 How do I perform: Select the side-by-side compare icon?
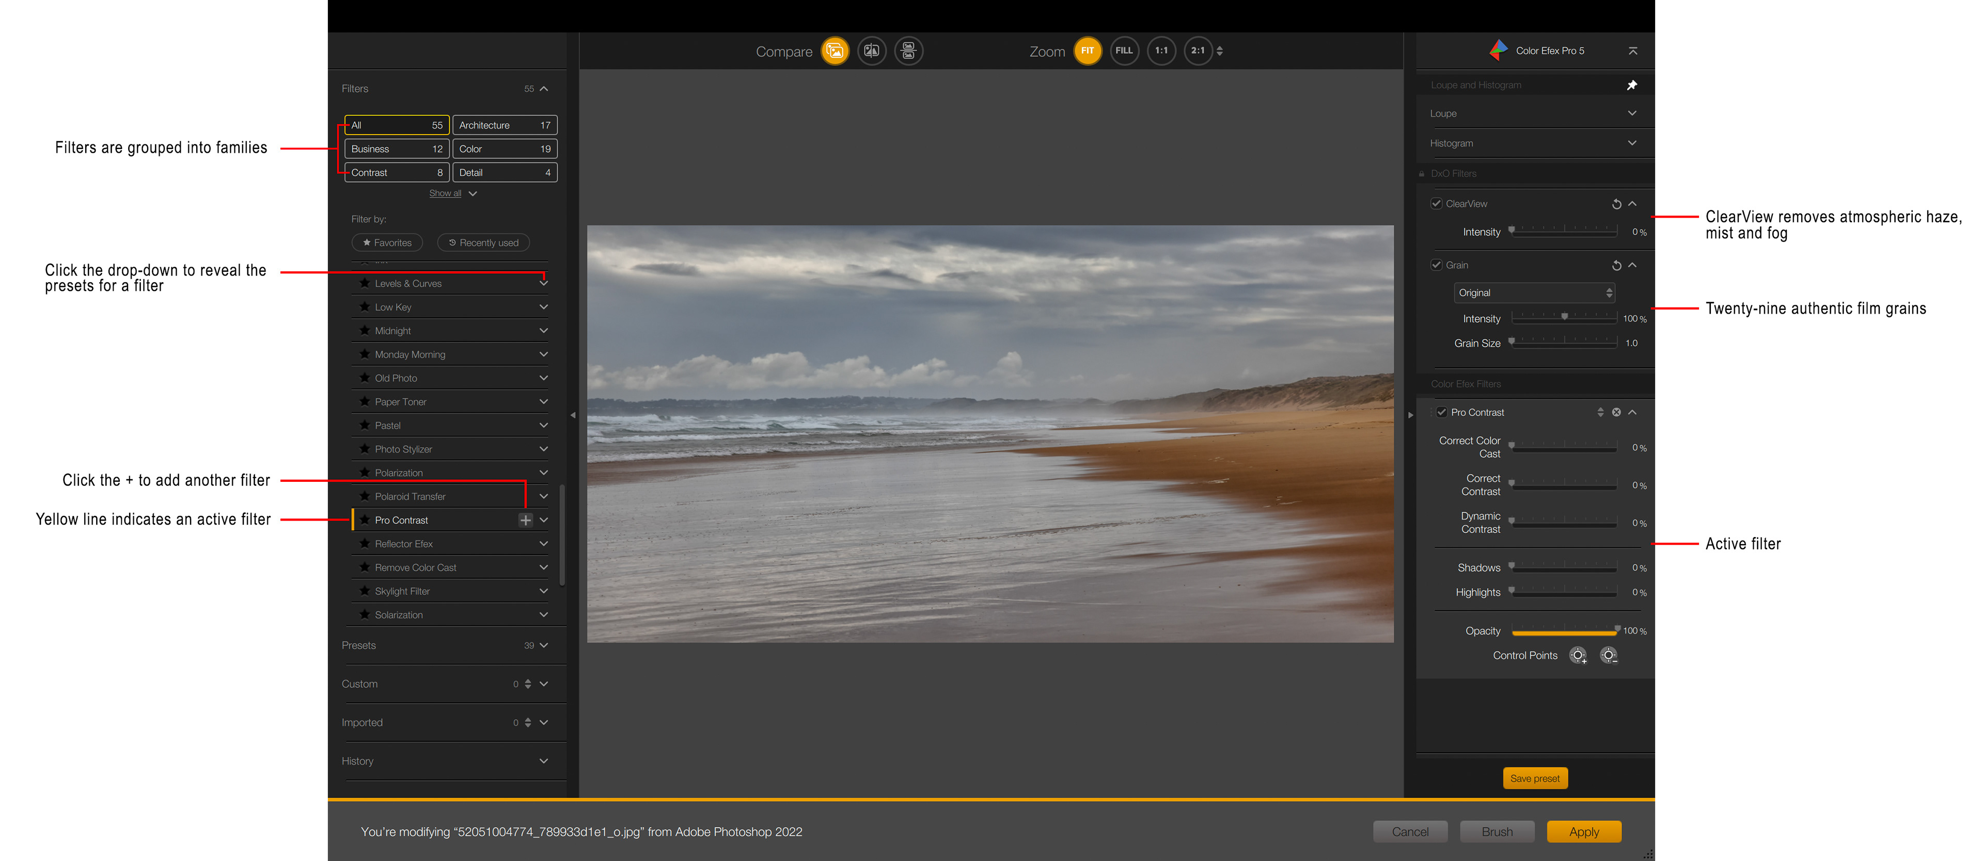(908, 51)
